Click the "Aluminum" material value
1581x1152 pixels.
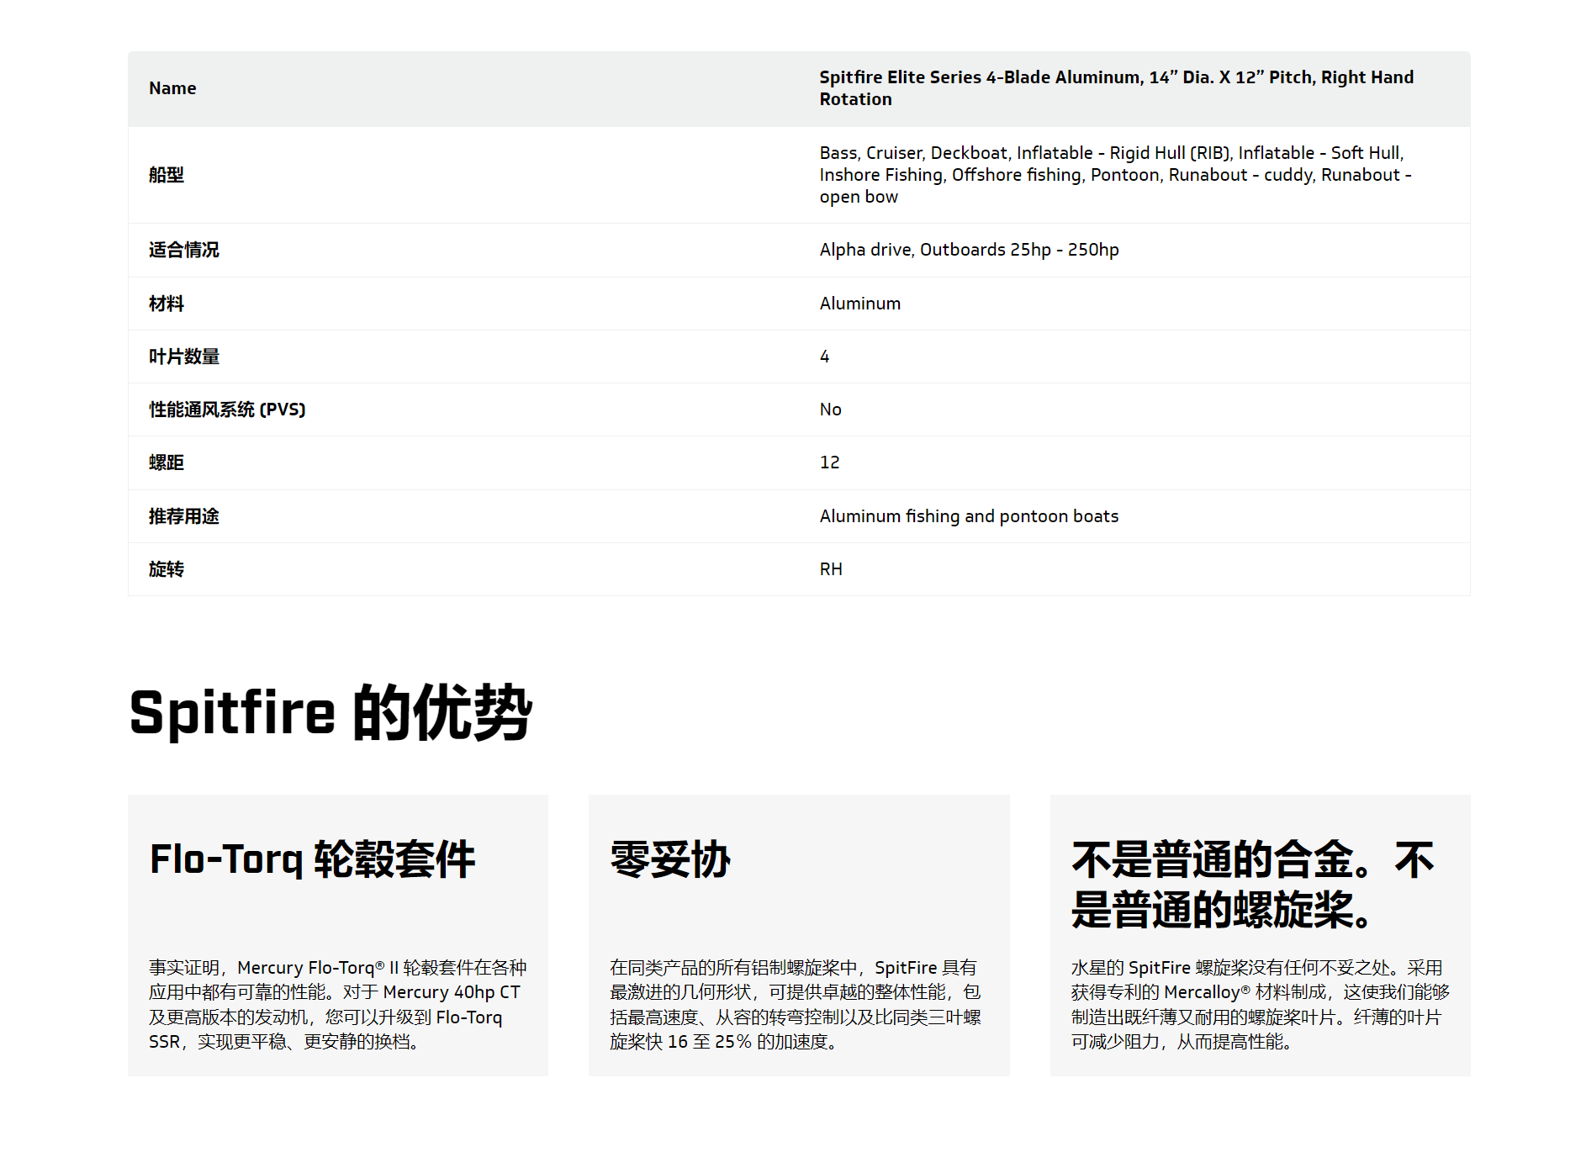(x=859, y=304)
